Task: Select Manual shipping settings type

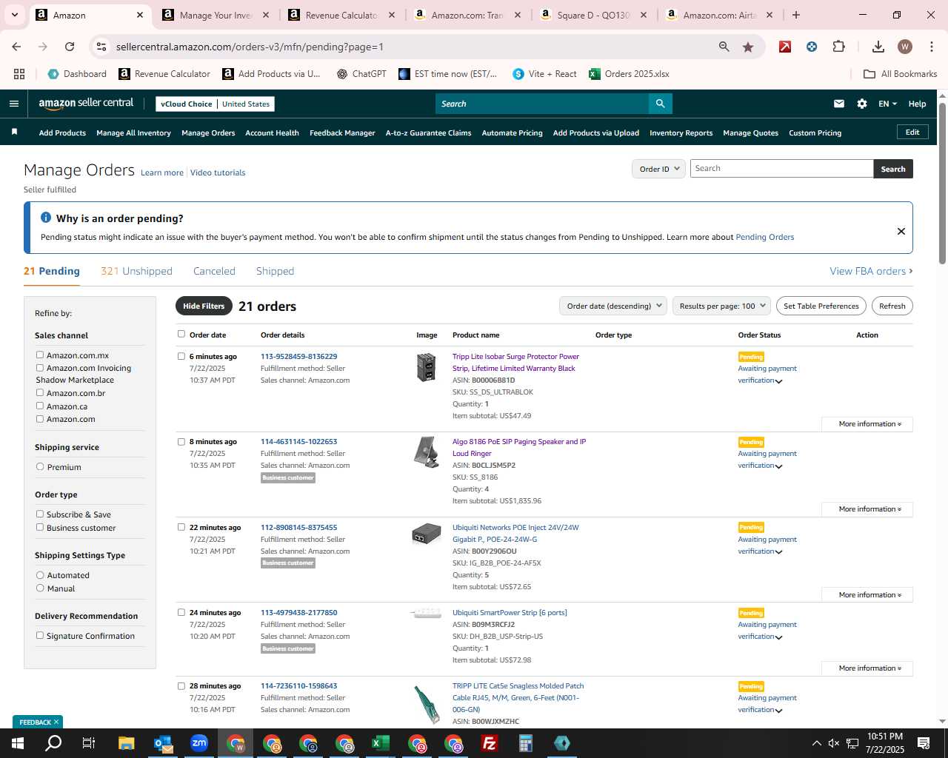Action: point(40,588)
